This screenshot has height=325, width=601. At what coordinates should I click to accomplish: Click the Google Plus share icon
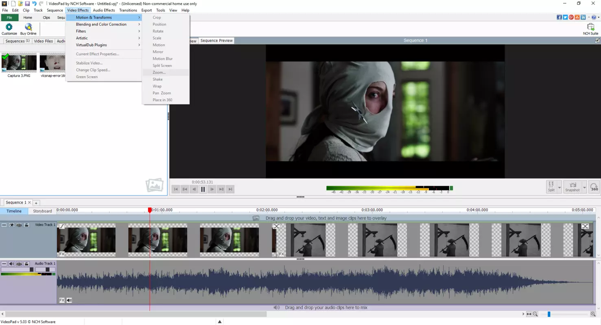click(x=571, y=17)
